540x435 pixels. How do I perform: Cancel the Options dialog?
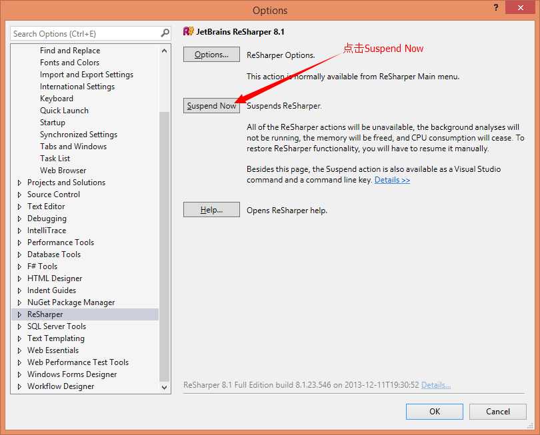[497, 411]
